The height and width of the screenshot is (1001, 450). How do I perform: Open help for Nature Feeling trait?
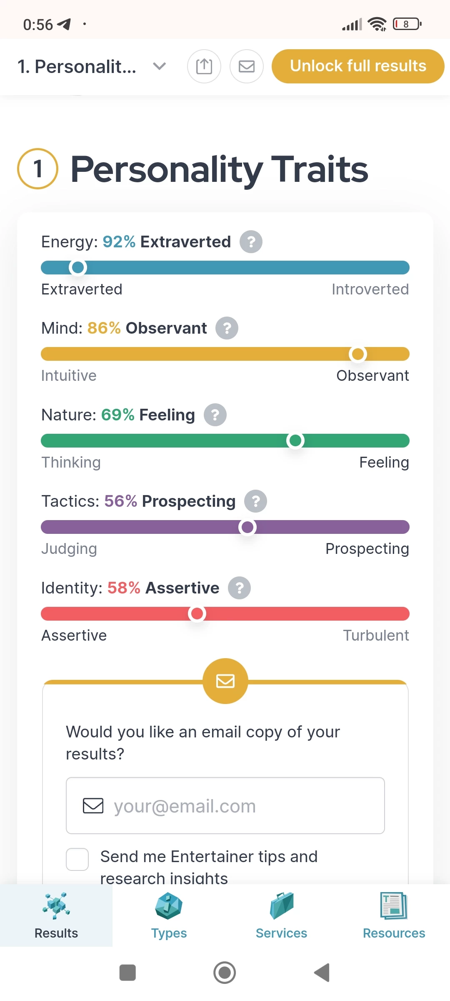pos(215,415)
